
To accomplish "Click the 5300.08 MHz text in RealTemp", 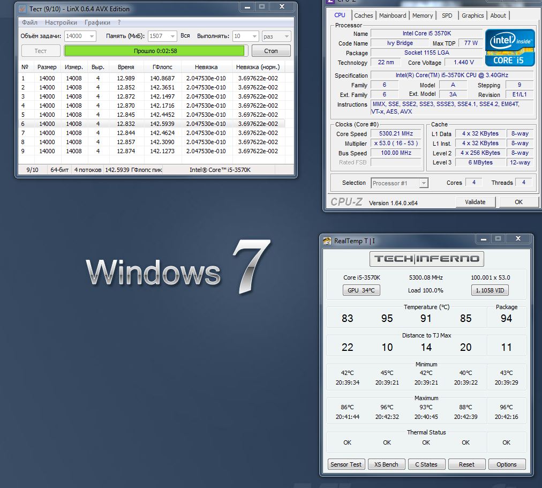I will 426,277.
